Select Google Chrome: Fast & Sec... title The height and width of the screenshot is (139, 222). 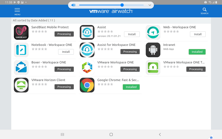pos(118,80)
